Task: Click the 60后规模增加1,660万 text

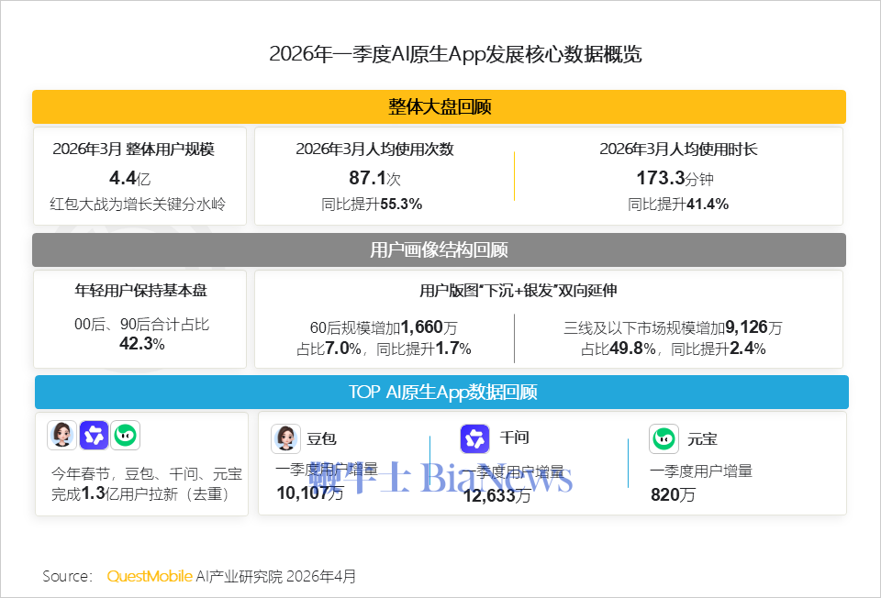Action: pos(384,327)
